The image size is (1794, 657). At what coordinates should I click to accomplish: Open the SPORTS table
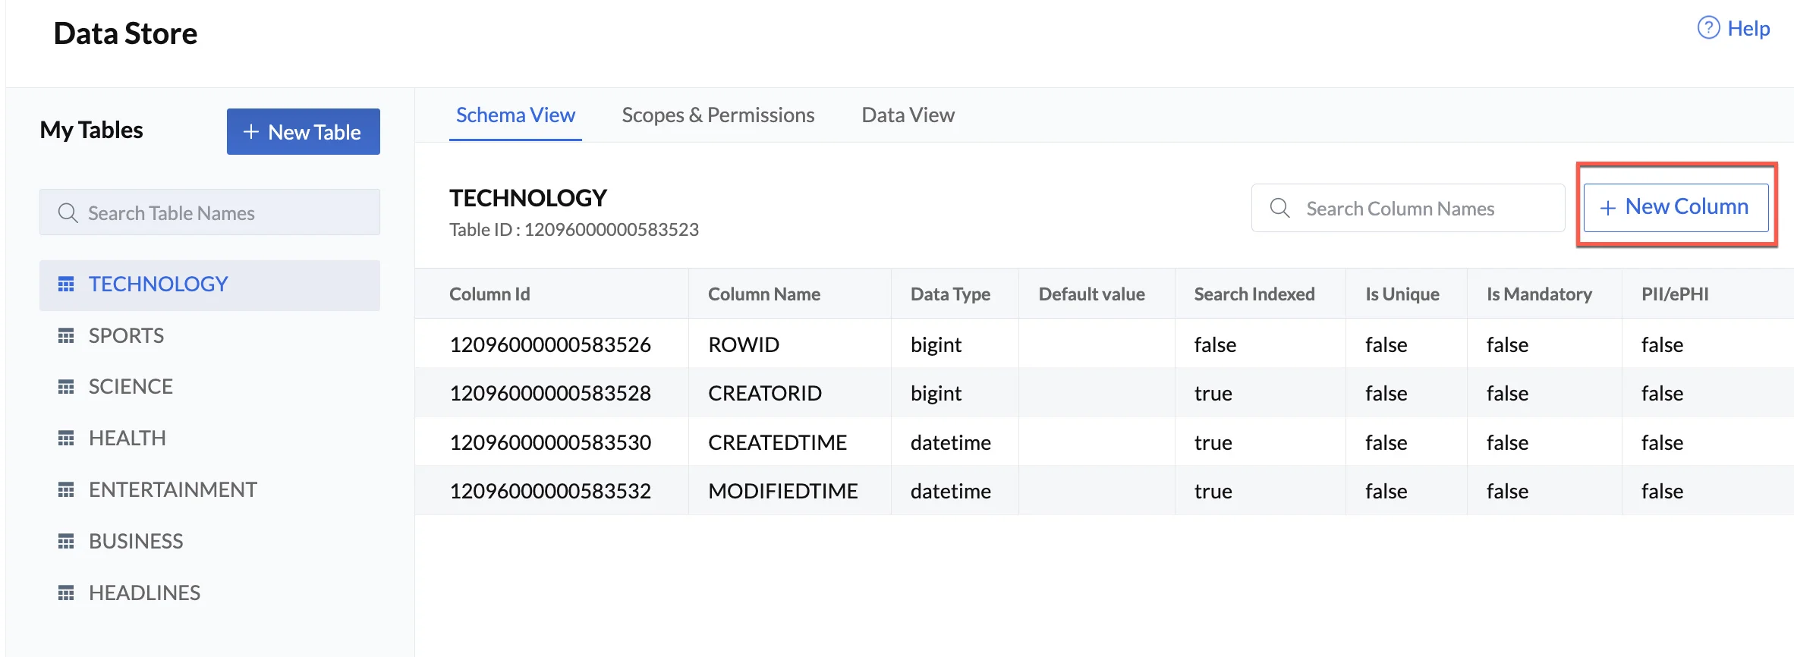[126, 336]
